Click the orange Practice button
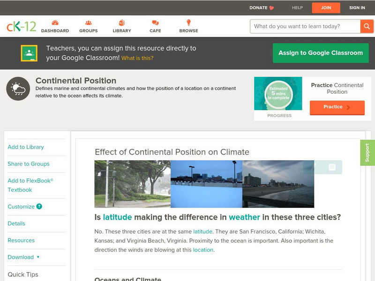 tap(337, 107)
